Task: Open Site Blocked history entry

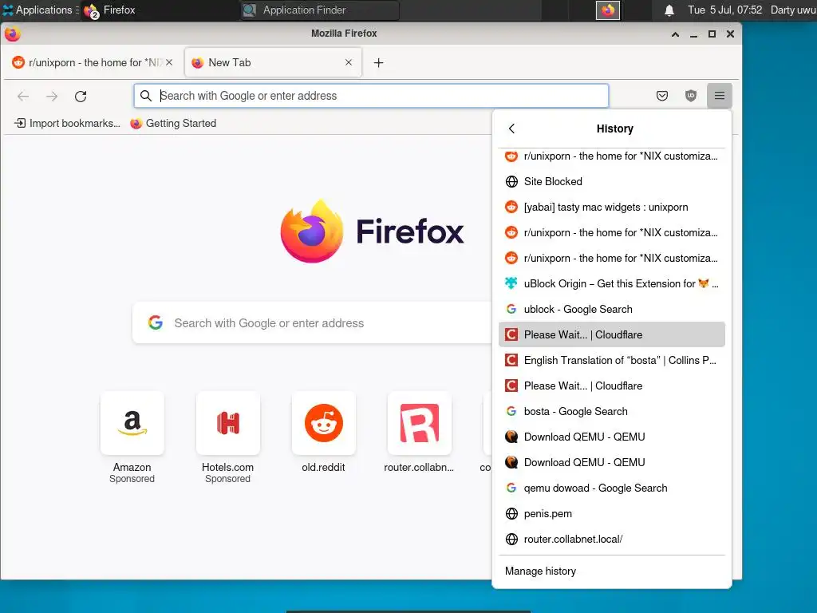Action: pos(612,181)
